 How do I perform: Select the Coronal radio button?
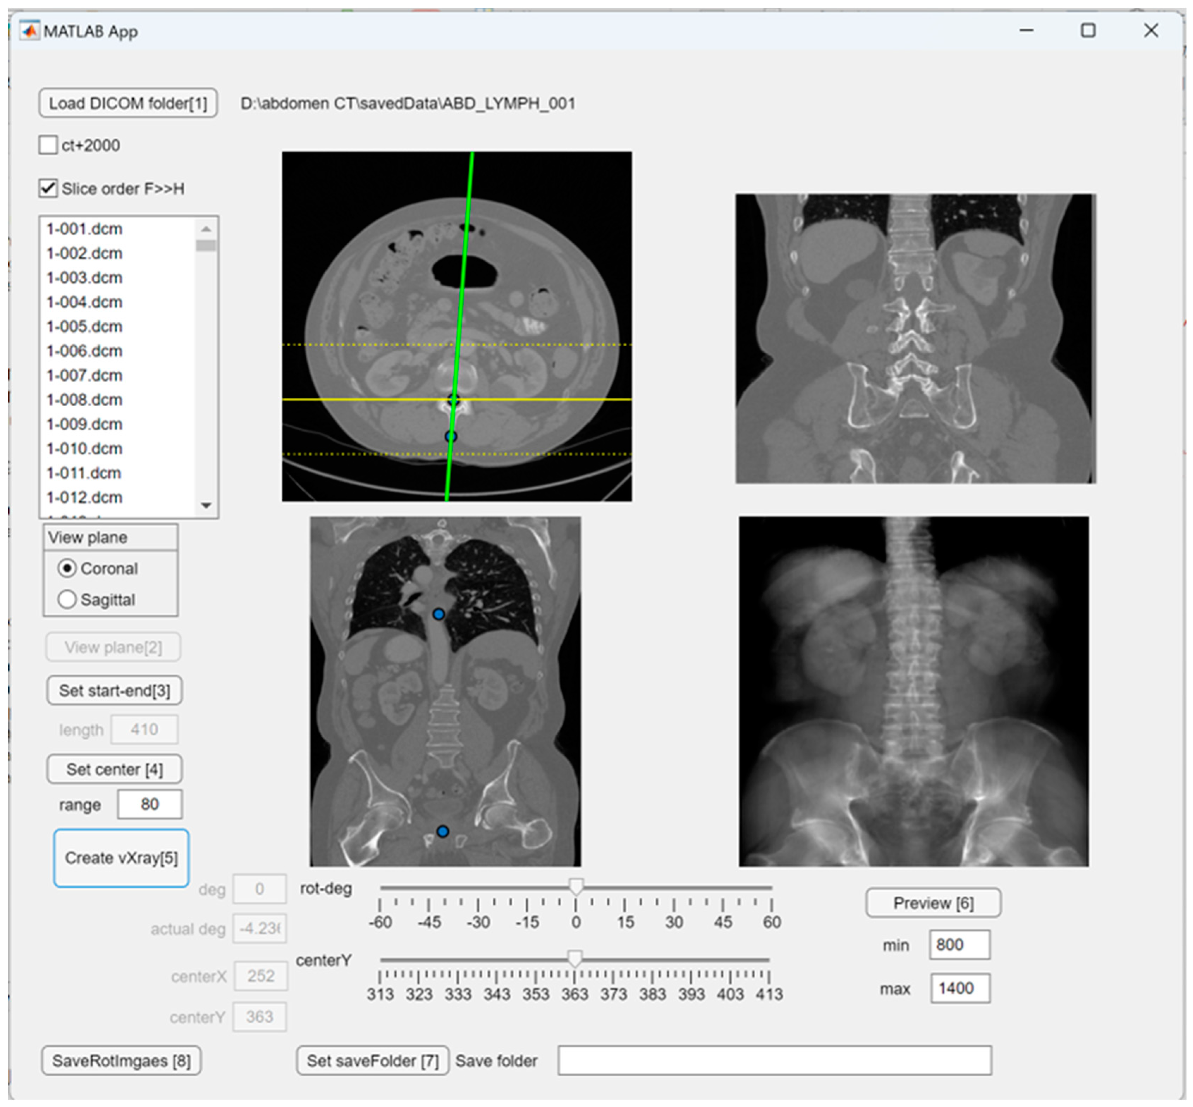click(x=67, y=568)
